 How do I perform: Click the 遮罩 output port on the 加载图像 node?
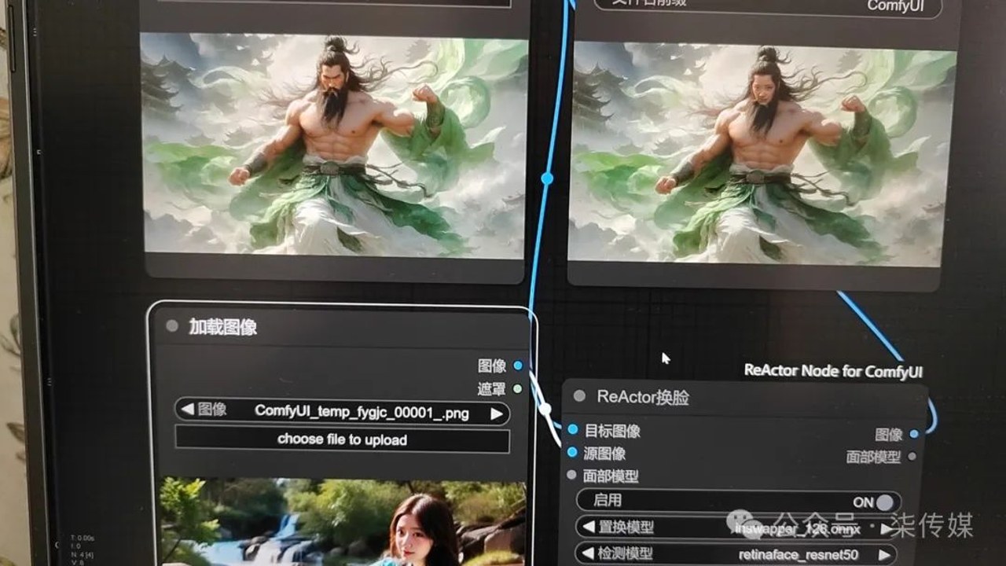517,388
